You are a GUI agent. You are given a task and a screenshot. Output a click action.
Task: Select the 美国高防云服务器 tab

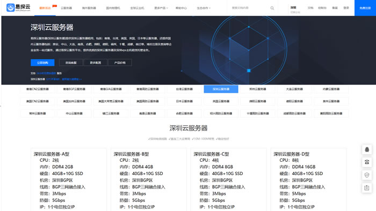click(x=148, y=101)
